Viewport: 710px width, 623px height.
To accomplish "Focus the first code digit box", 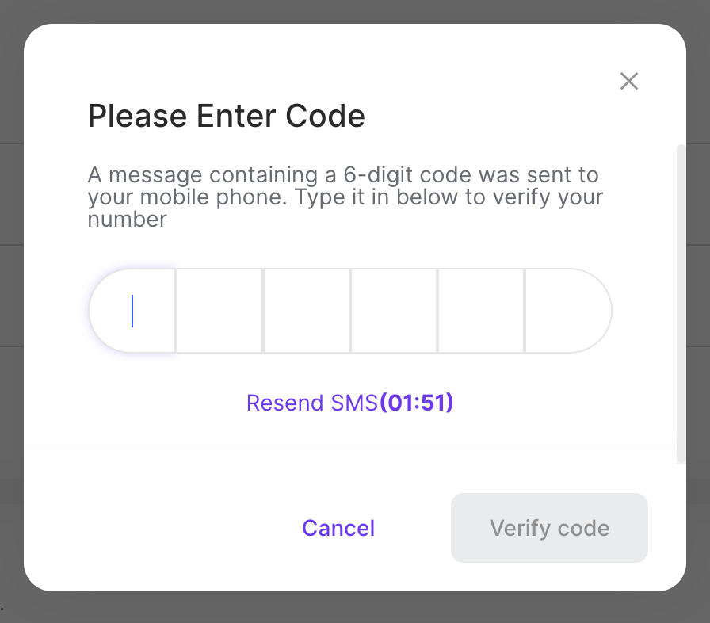I will click(x=133, y=311).
